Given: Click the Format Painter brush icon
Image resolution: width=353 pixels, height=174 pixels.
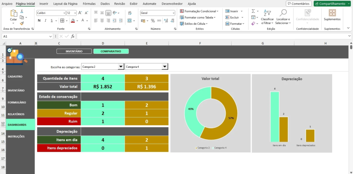Looking at the screenshot, I should coord(22,23).
